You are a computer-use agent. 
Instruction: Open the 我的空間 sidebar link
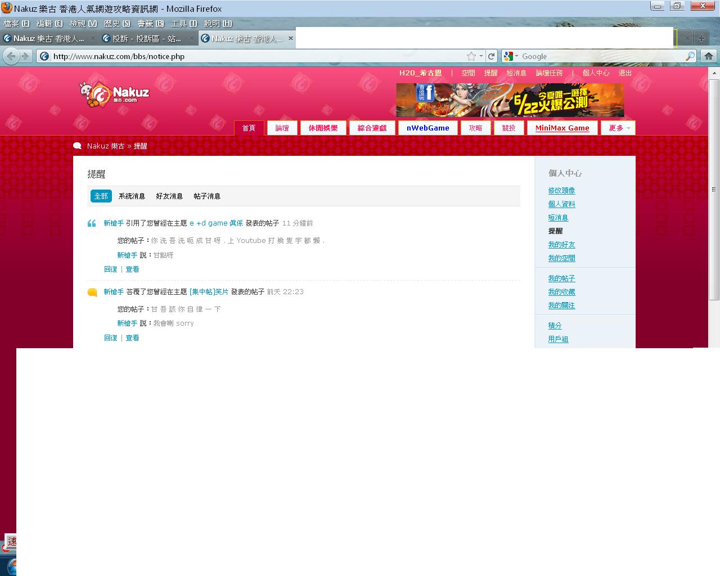click(x=561, y=258)
